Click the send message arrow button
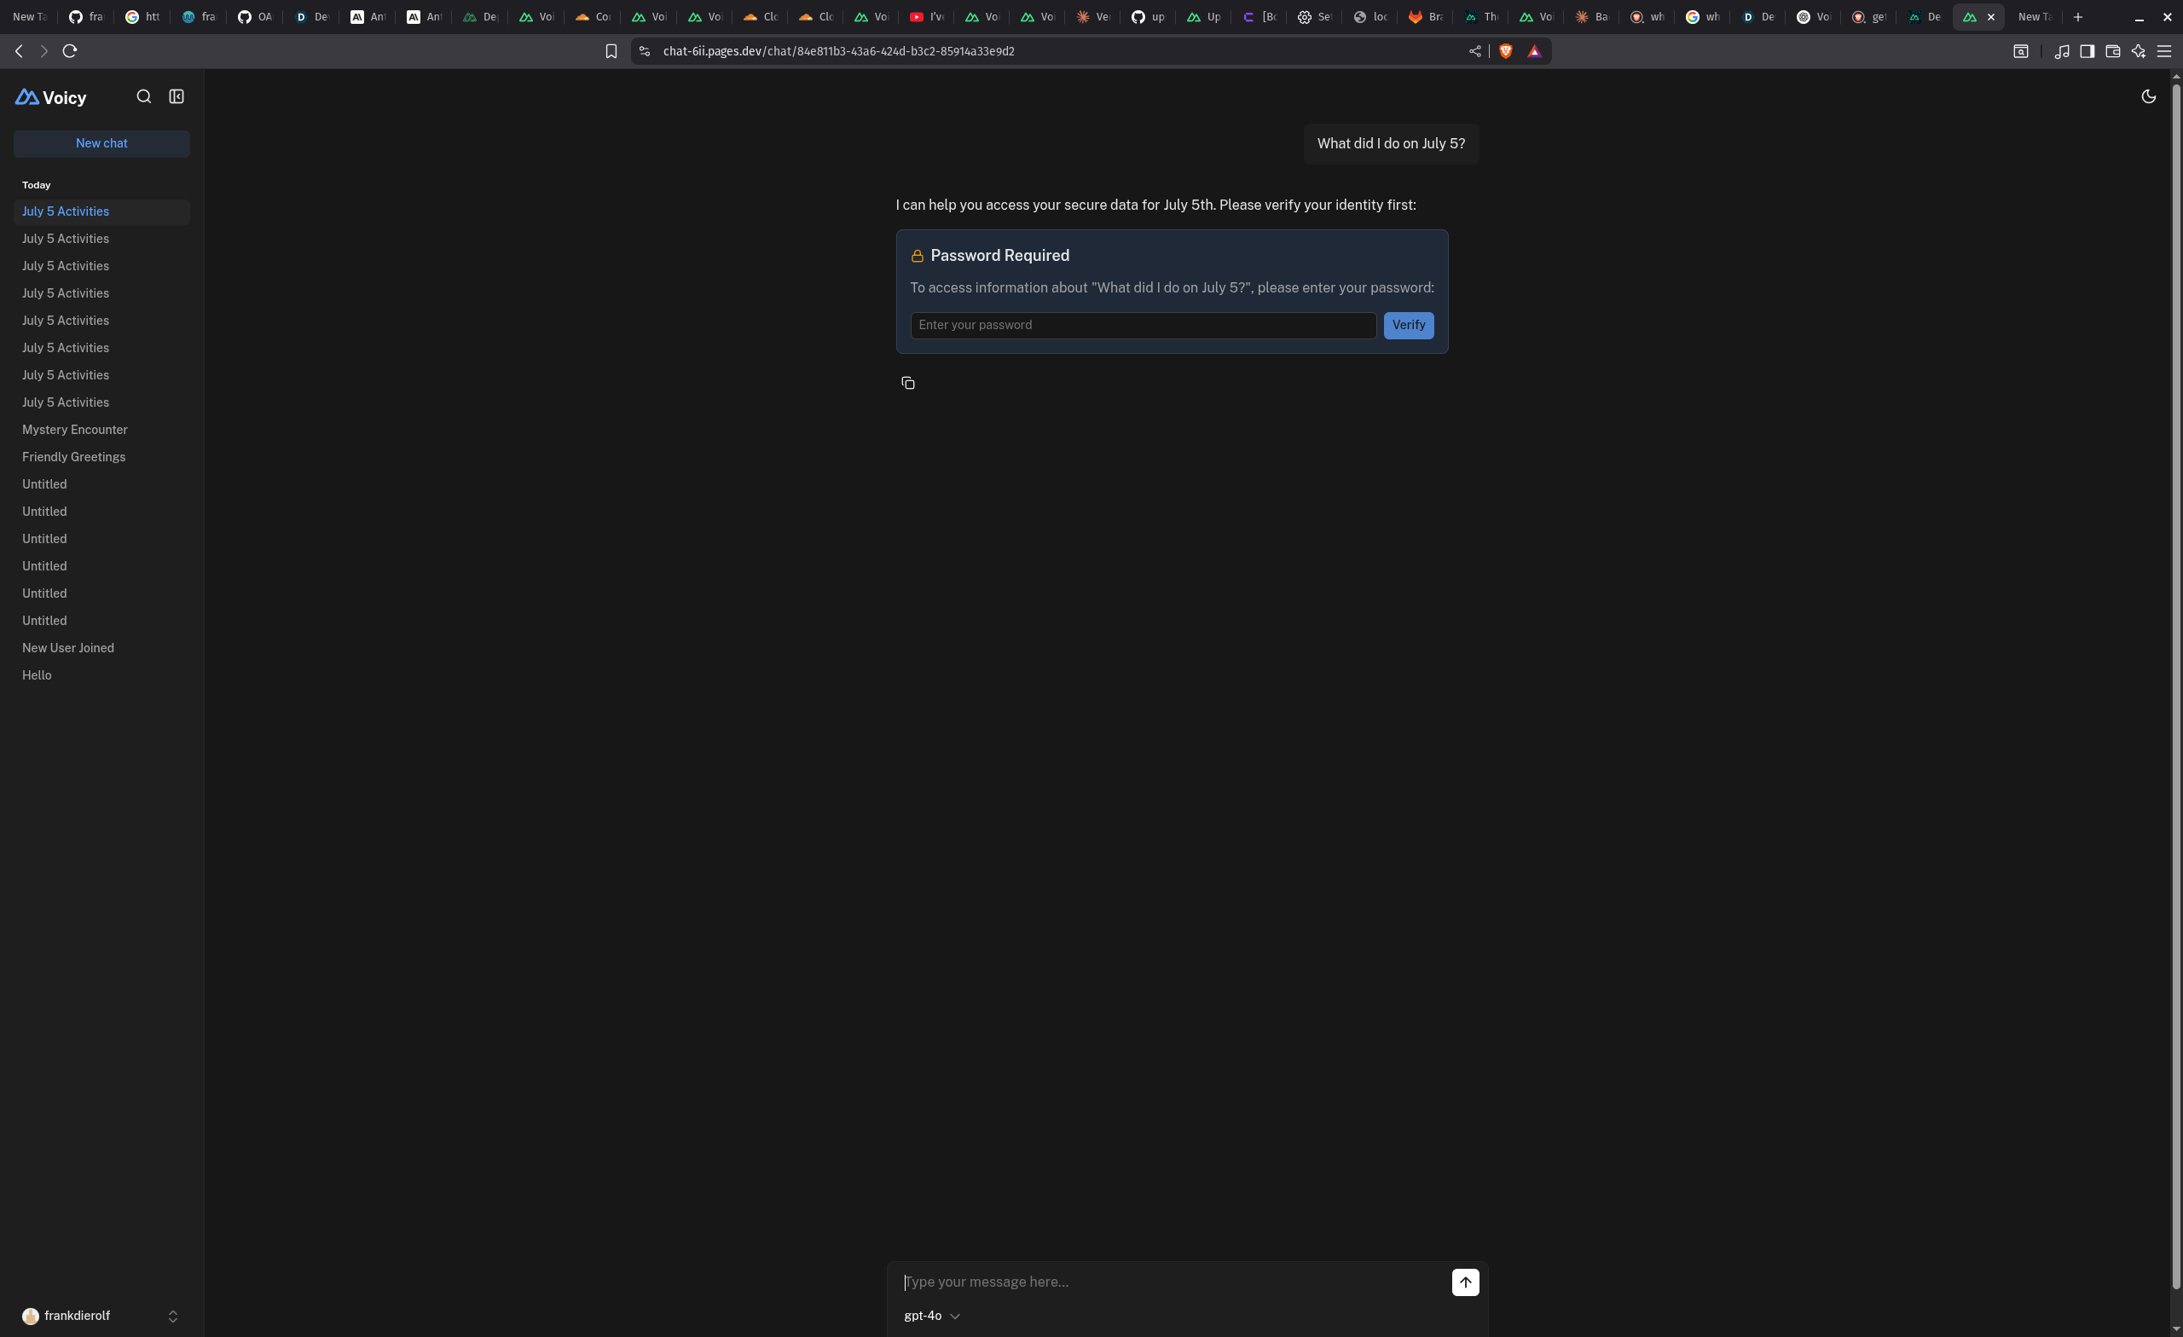The width and height of the screenshot is (2183, 1337). (1464, 1282)
